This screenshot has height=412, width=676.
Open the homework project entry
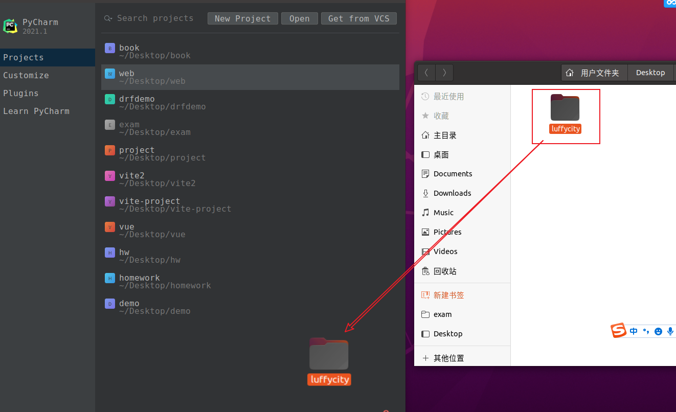tap(250, 282)
